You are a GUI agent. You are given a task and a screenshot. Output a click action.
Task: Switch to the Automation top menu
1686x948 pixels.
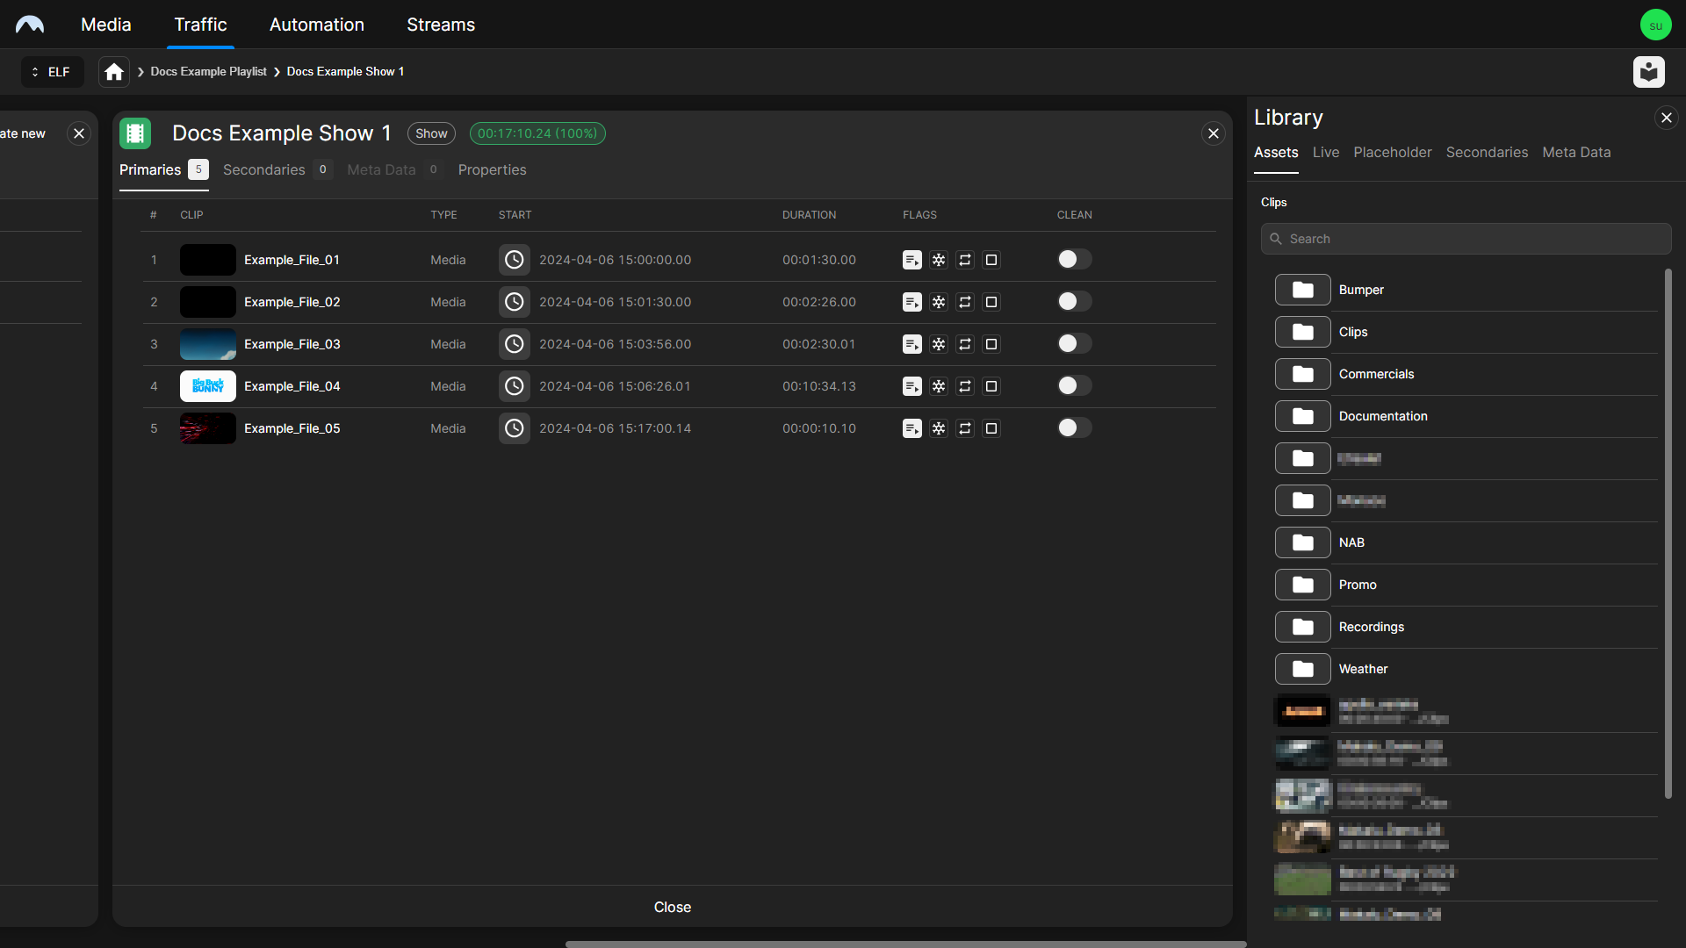tap(317, 25)
